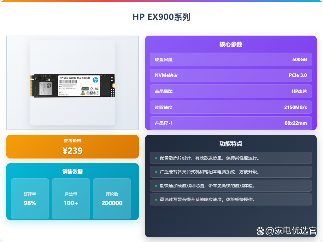The width and height of the screenshot is (323, 242).
Task: Select the 100+ monthly sales value
Action: coord(71,203)
